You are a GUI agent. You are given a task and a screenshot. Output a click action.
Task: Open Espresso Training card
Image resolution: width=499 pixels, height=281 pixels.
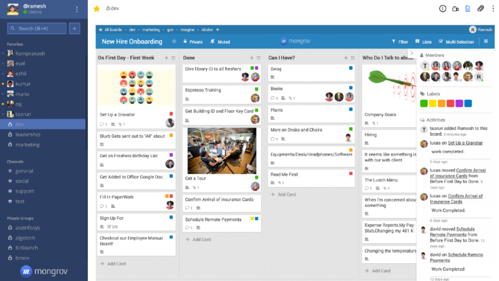click(222, 95)
